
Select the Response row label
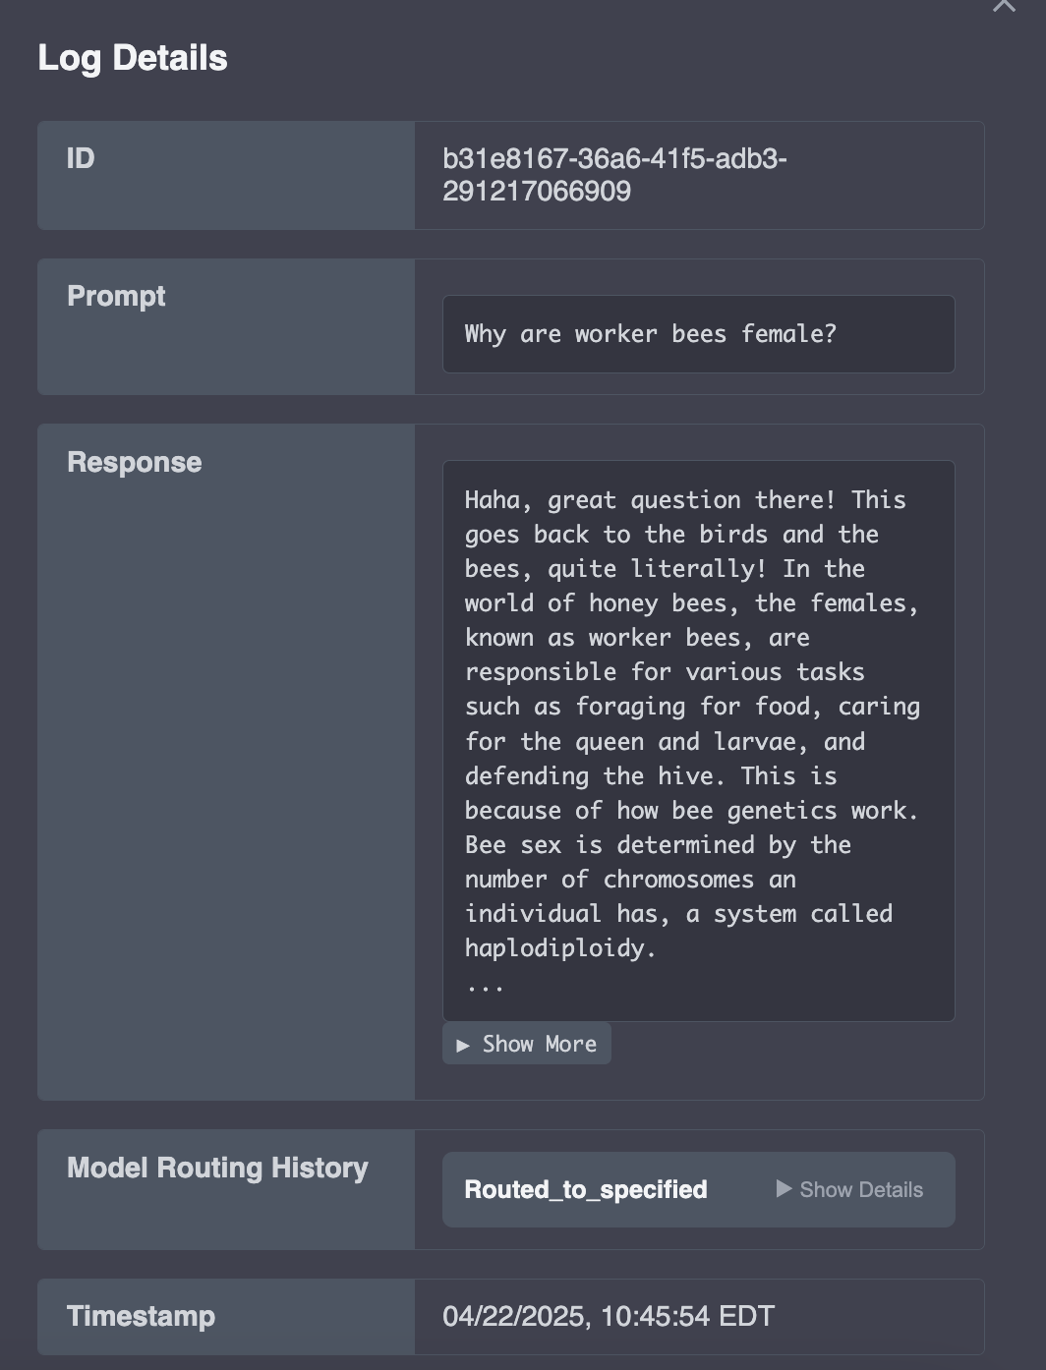(x=135, y=462)
